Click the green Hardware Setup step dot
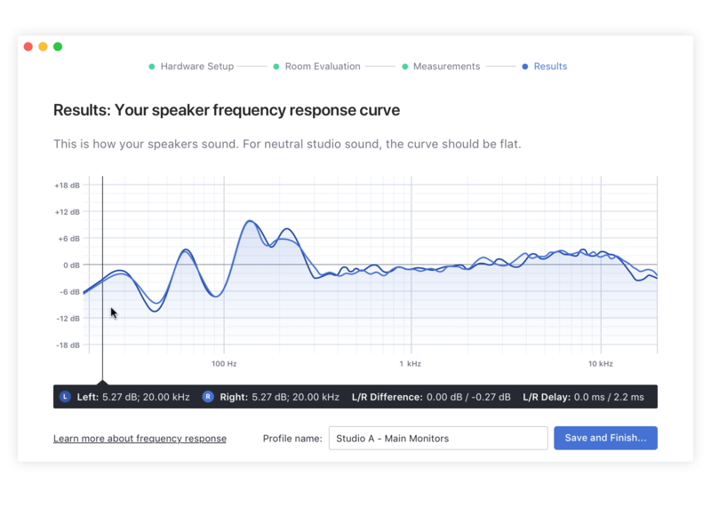This screenshot has height=515, width=711. [152, 67]
